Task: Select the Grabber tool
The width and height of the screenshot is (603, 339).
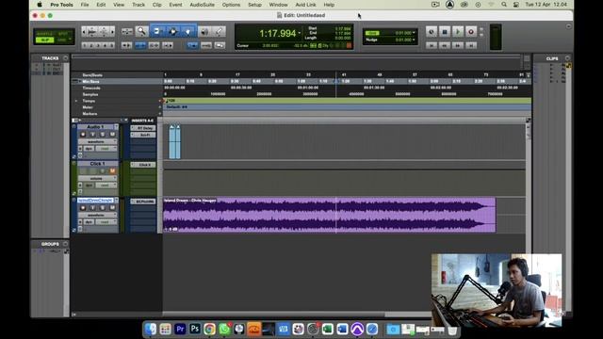Action: (188, 31)
